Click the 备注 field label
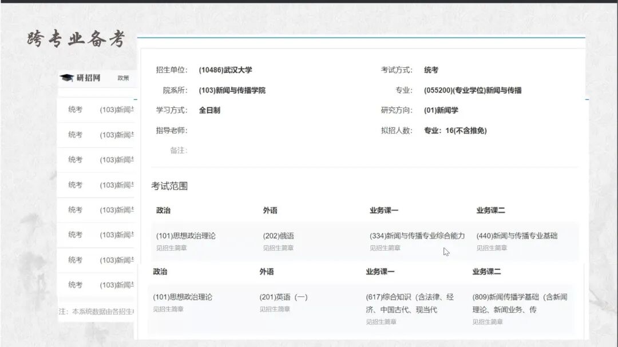The image size is (618, 347). [x=179, y=151]
